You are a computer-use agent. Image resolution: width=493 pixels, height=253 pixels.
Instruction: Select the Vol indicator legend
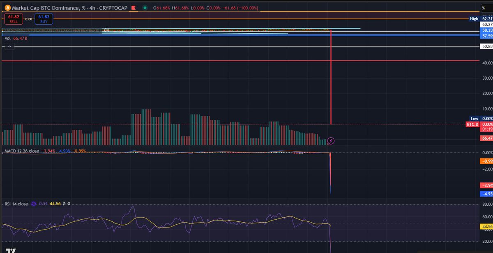click(8, 38)
